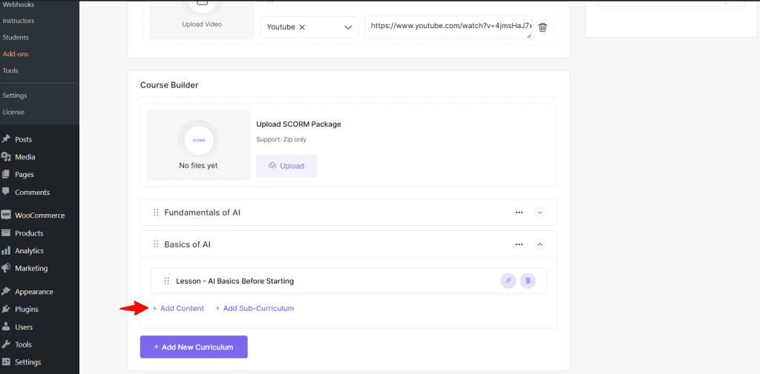Click the Course Builder heading

click(169, 85)
